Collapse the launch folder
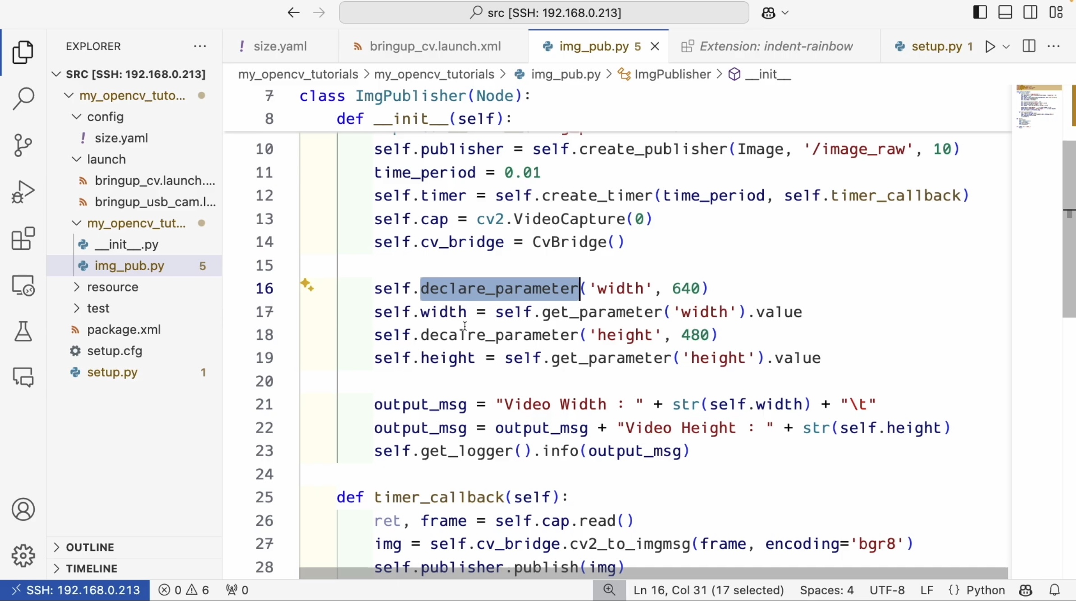This screenshot has width=1076, height=601. [x=106, y=159]
